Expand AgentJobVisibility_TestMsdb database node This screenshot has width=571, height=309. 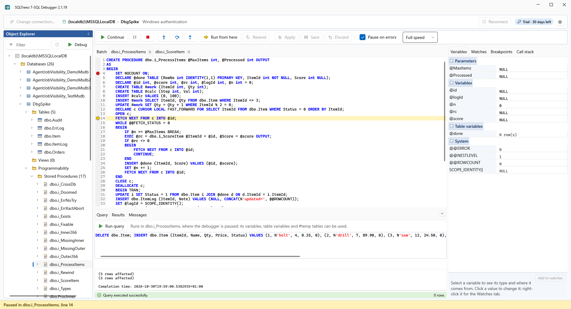(x=21, y=96)
